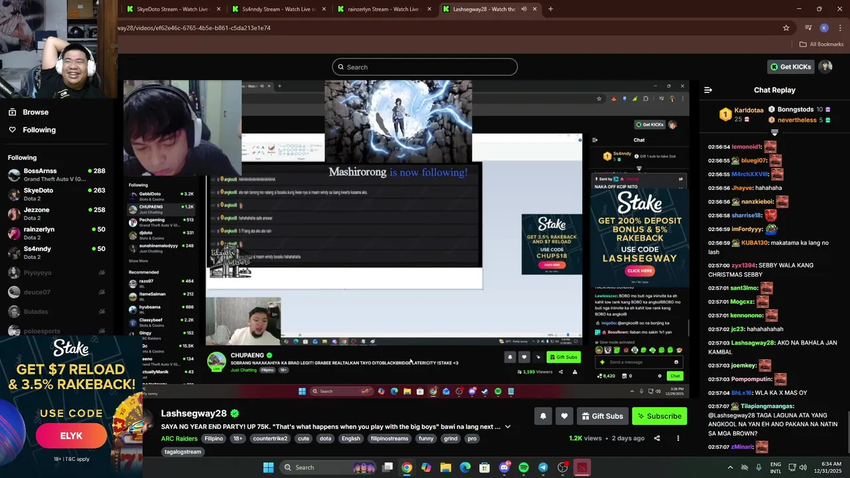Viewport: 850px width, 478px height.
Task: Click the notification bell next to Gift Subs
Action: tap(543, 416)
